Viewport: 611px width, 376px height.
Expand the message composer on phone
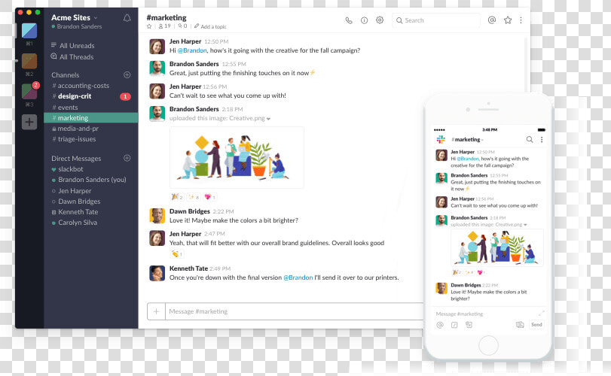[541, 313]
